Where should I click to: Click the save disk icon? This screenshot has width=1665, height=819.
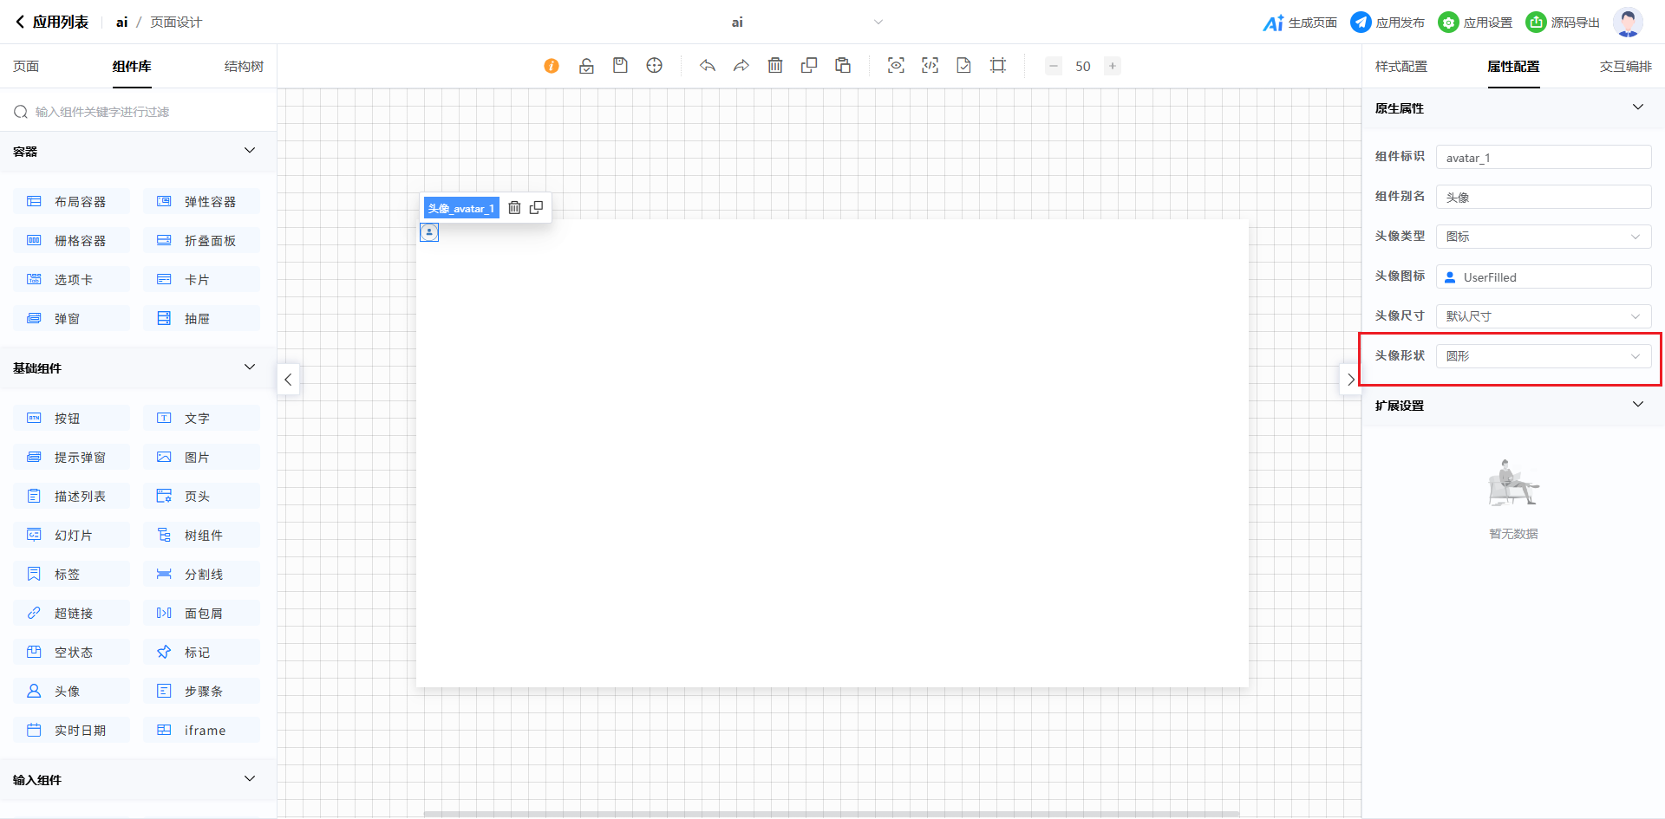[x=620, y=66]
